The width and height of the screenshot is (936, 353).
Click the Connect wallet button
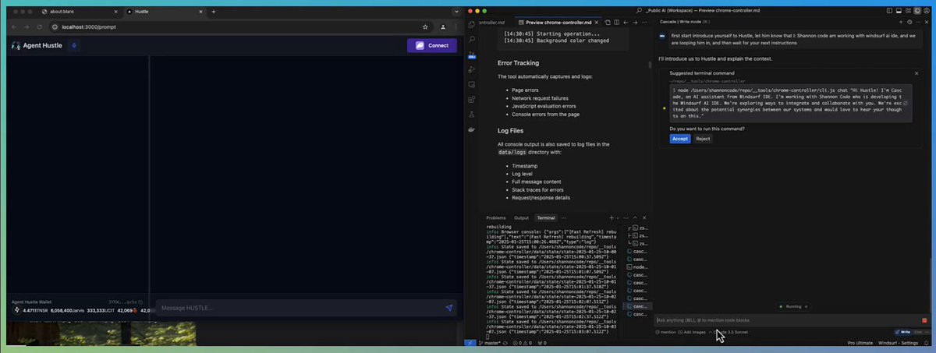point(431,46)
